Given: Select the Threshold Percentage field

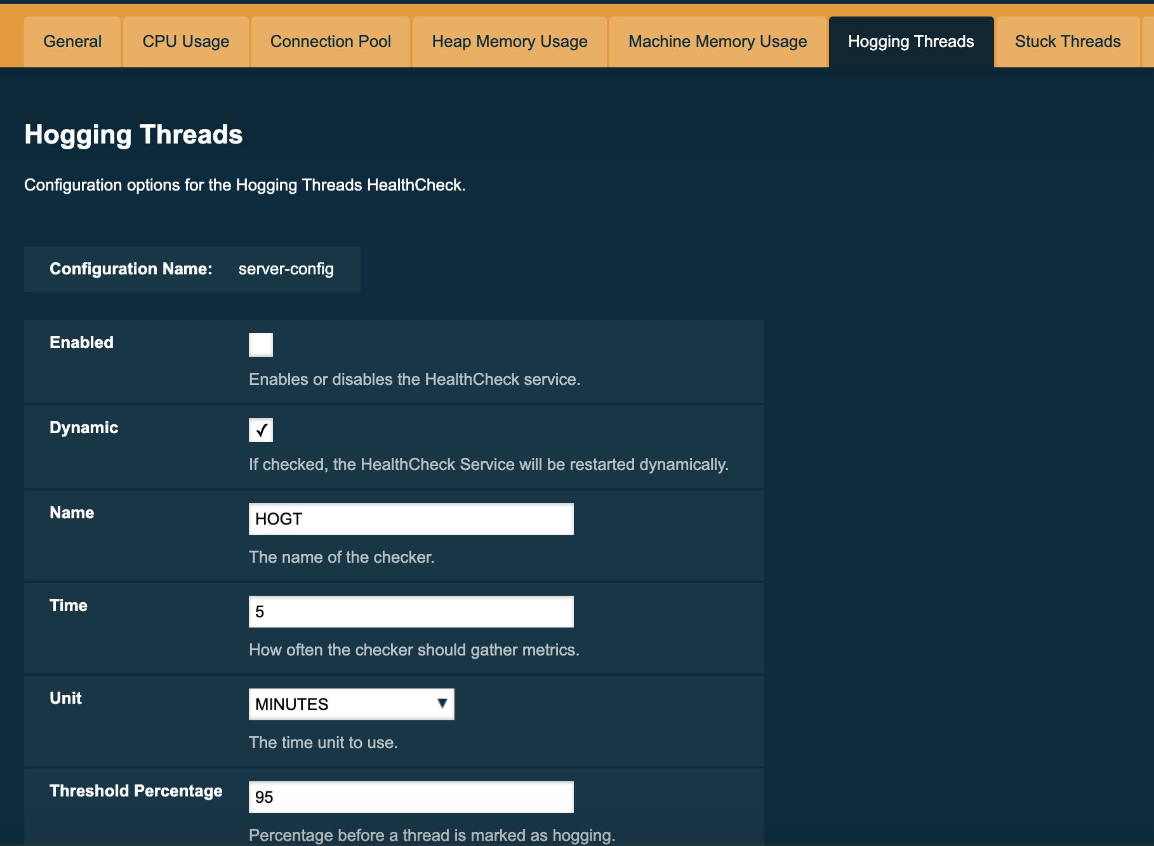Looking at the screenshot, I should coord(411,796).
